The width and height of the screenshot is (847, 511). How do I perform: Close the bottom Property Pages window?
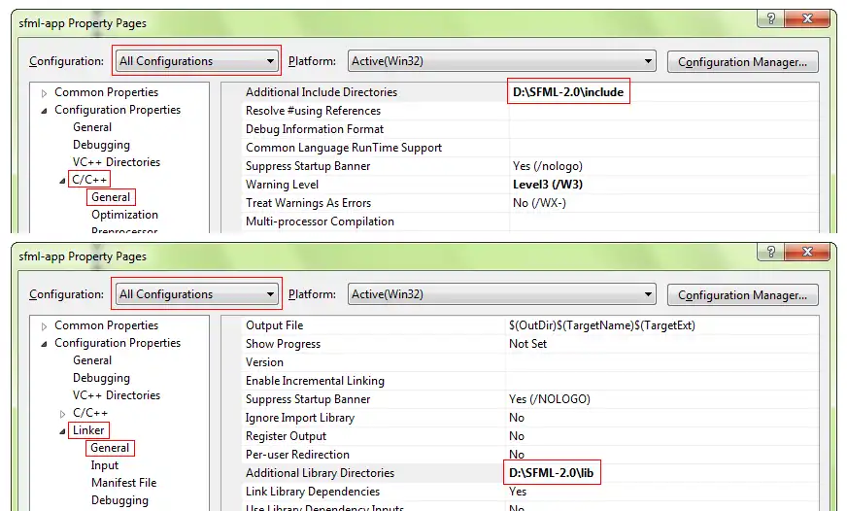pos(807,252)
